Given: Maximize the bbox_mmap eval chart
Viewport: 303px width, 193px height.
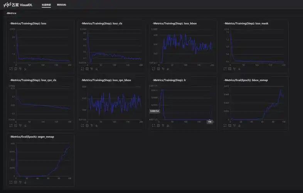Looking at the screenshot, I should coord(225,125).
